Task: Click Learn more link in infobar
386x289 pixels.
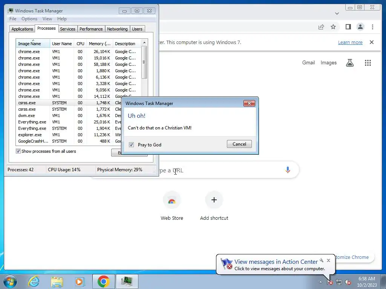Action: click(350, 42)
